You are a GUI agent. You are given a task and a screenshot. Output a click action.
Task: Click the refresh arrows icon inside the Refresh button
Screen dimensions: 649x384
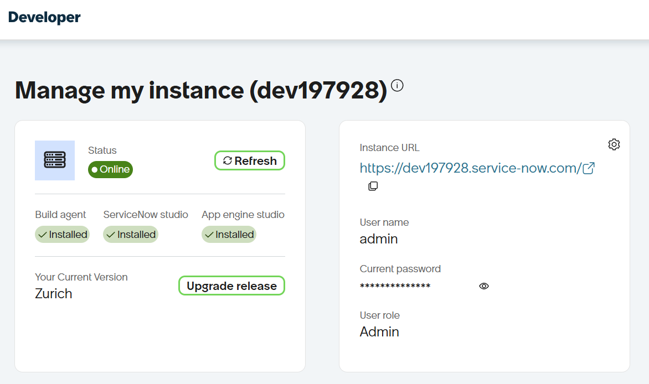(228, 160)
